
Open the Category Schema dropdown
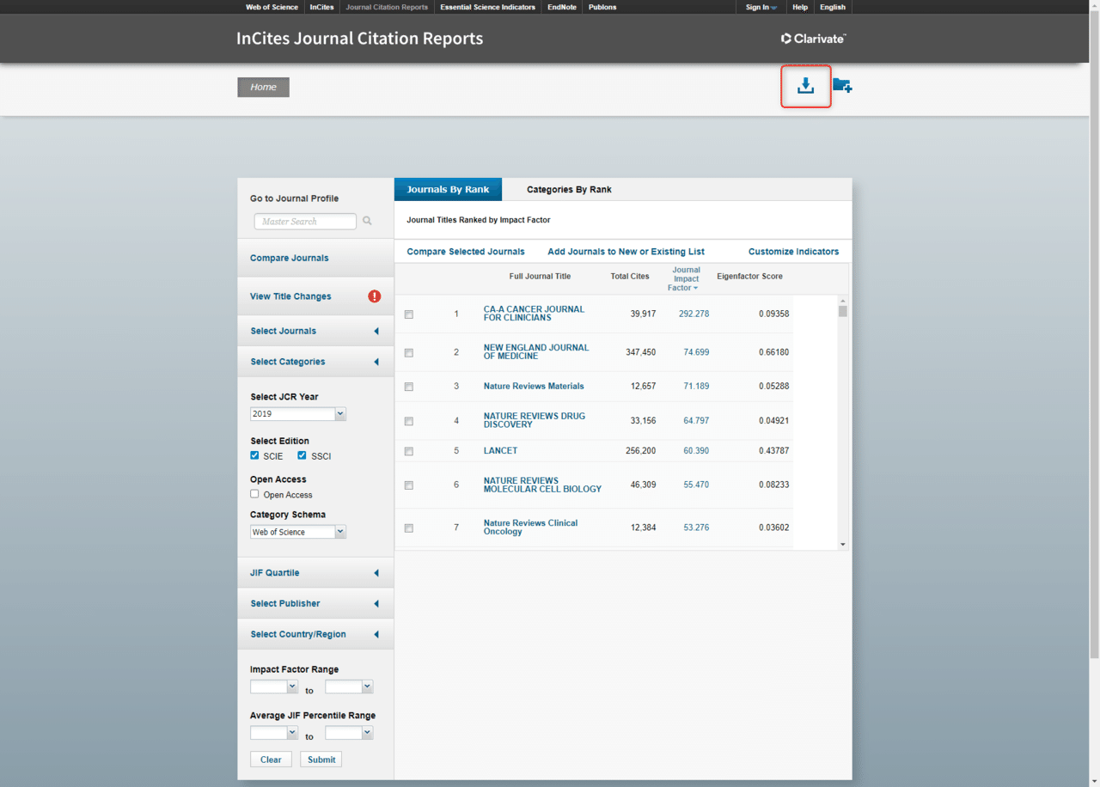tap(298, 532)
